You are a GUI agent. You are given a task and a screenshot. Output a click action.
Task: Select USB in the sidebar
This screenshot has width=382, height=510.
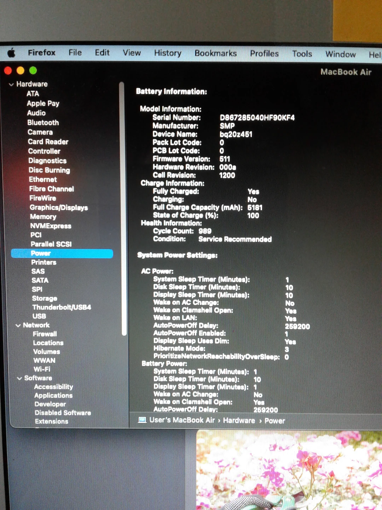pyautogui.click(x=39, y=316)
